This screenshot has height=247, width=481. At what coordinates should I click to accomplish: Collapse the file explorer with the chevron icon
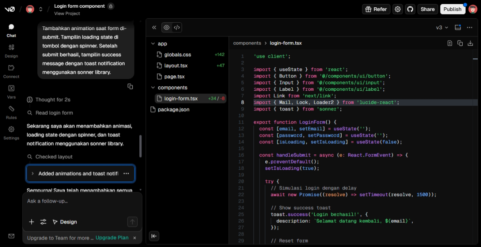pyautogui.click(x=154, y=28)
